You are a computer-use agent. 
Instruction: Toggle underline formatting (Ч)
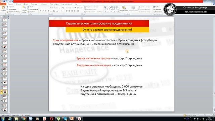(x=46, y=11)
